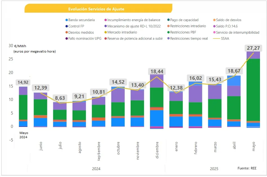Select the Saldo de desvíos legend entry

227,20
